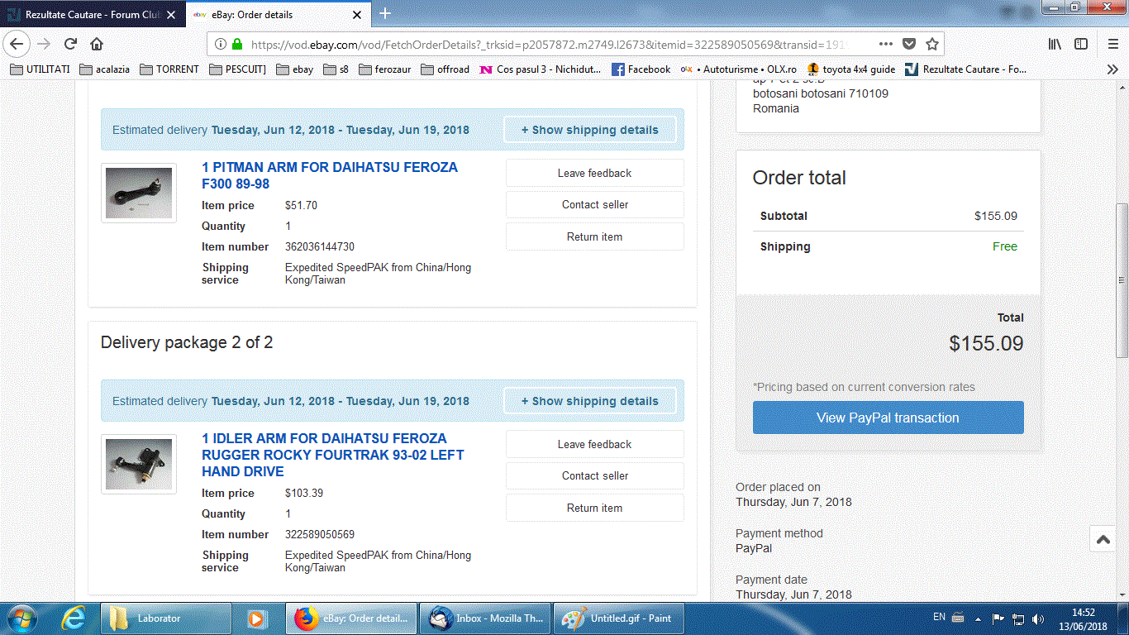Expand shipping details for delivery package 2

tap(589, 401)
